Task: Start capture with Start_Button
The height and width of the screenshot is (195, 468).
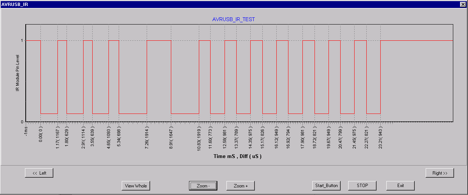Action: point(327,186)
